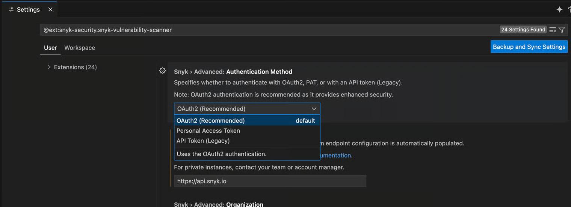Image resolution: width=571 pixels, height=207 pixels.
Task: Click the private instances contact note
Action: (259, 167)
